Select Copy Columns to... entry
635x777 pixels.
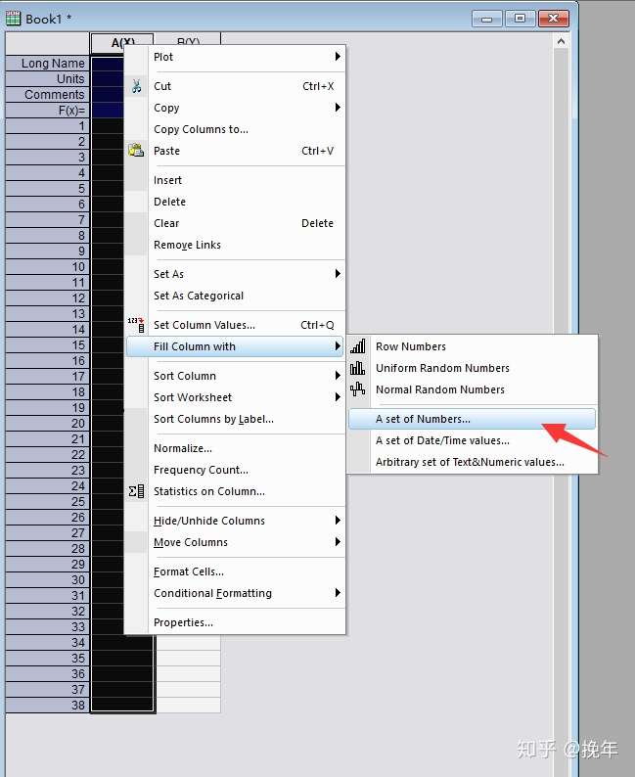pos(235,129)
